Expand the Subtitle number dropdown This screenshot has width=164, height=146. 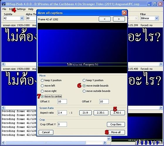pos(22,18)
